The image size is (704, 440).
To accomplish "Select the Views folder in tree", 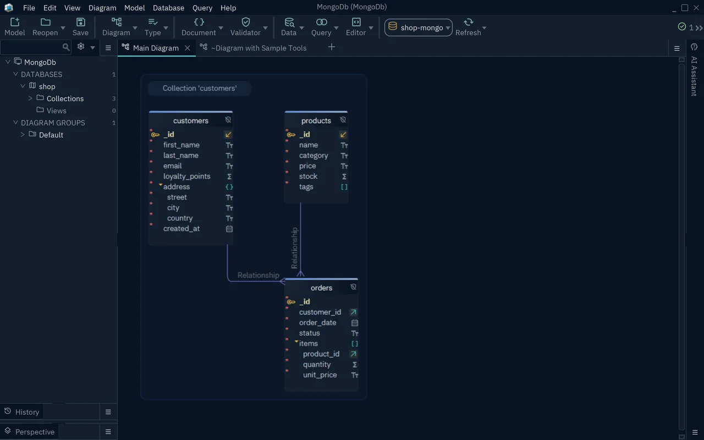I will point(56,111).
